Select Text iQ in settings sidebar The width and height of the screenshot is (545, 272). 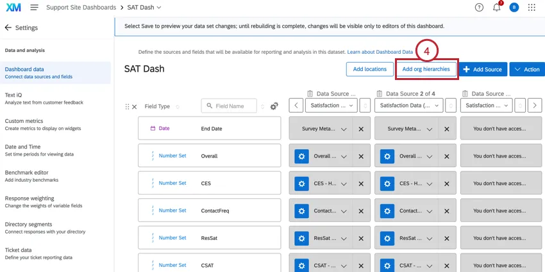(13, 95)
